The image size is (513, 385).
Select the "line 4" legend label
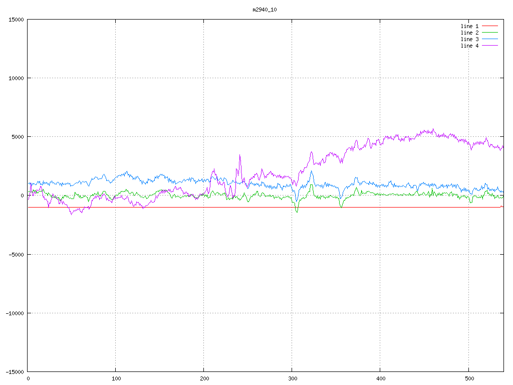[x=469, y=46]
